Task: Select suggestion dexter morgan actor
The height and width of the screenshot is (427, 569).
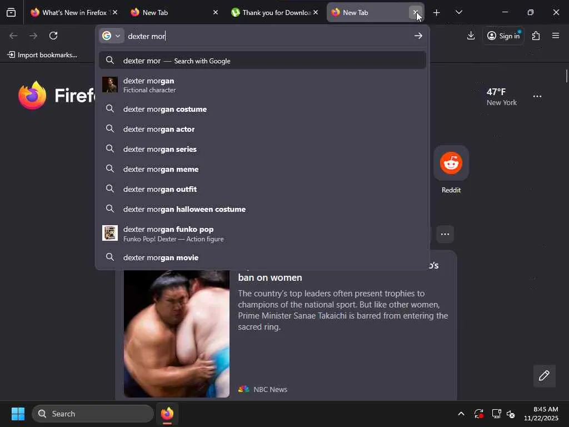Action: (x=262, y=129)
